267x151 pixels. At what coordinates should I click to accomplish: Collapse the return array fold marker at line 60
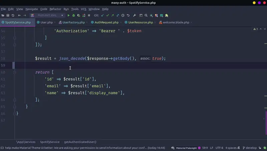15,72
